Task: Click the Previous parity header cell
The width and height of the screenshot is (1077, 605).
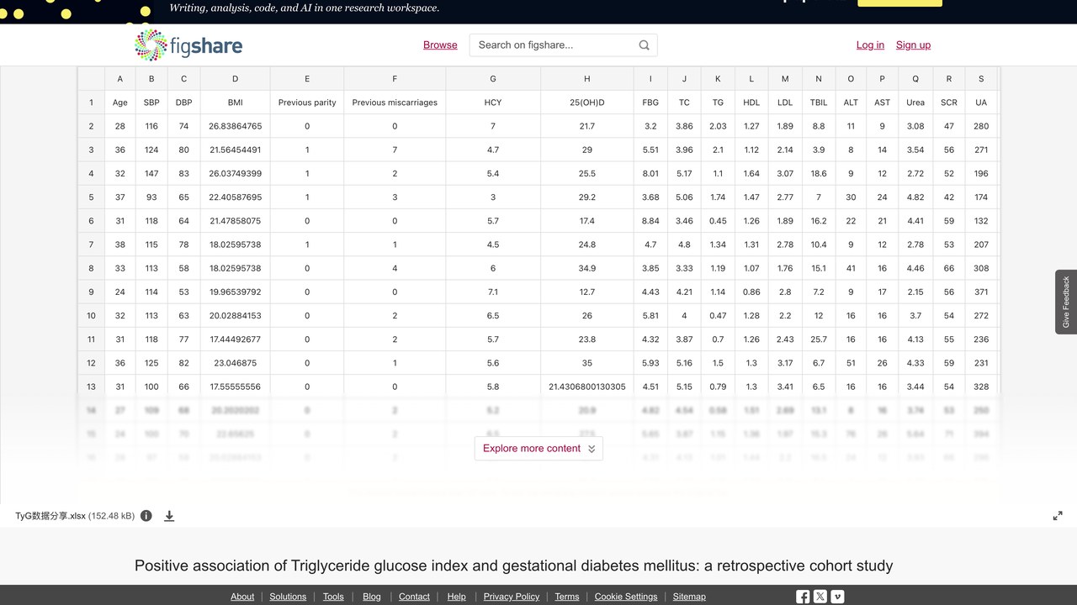Action: click(x=307, y=103)
